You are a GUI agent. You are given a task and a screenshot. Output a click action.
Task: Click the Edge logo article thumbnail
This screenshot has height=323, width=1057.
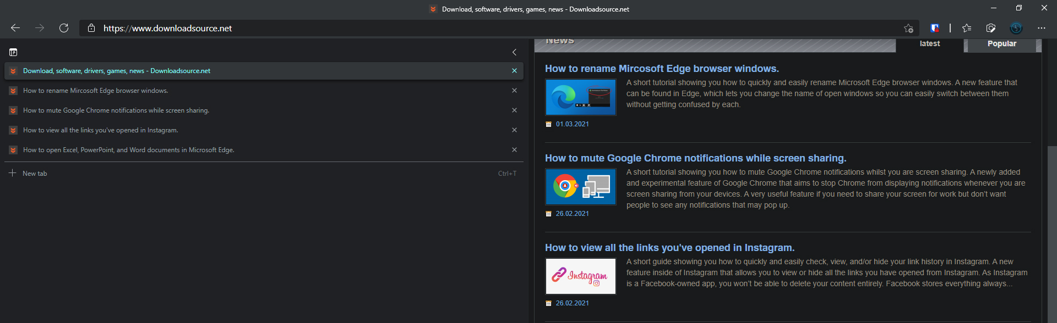point(581,97)
